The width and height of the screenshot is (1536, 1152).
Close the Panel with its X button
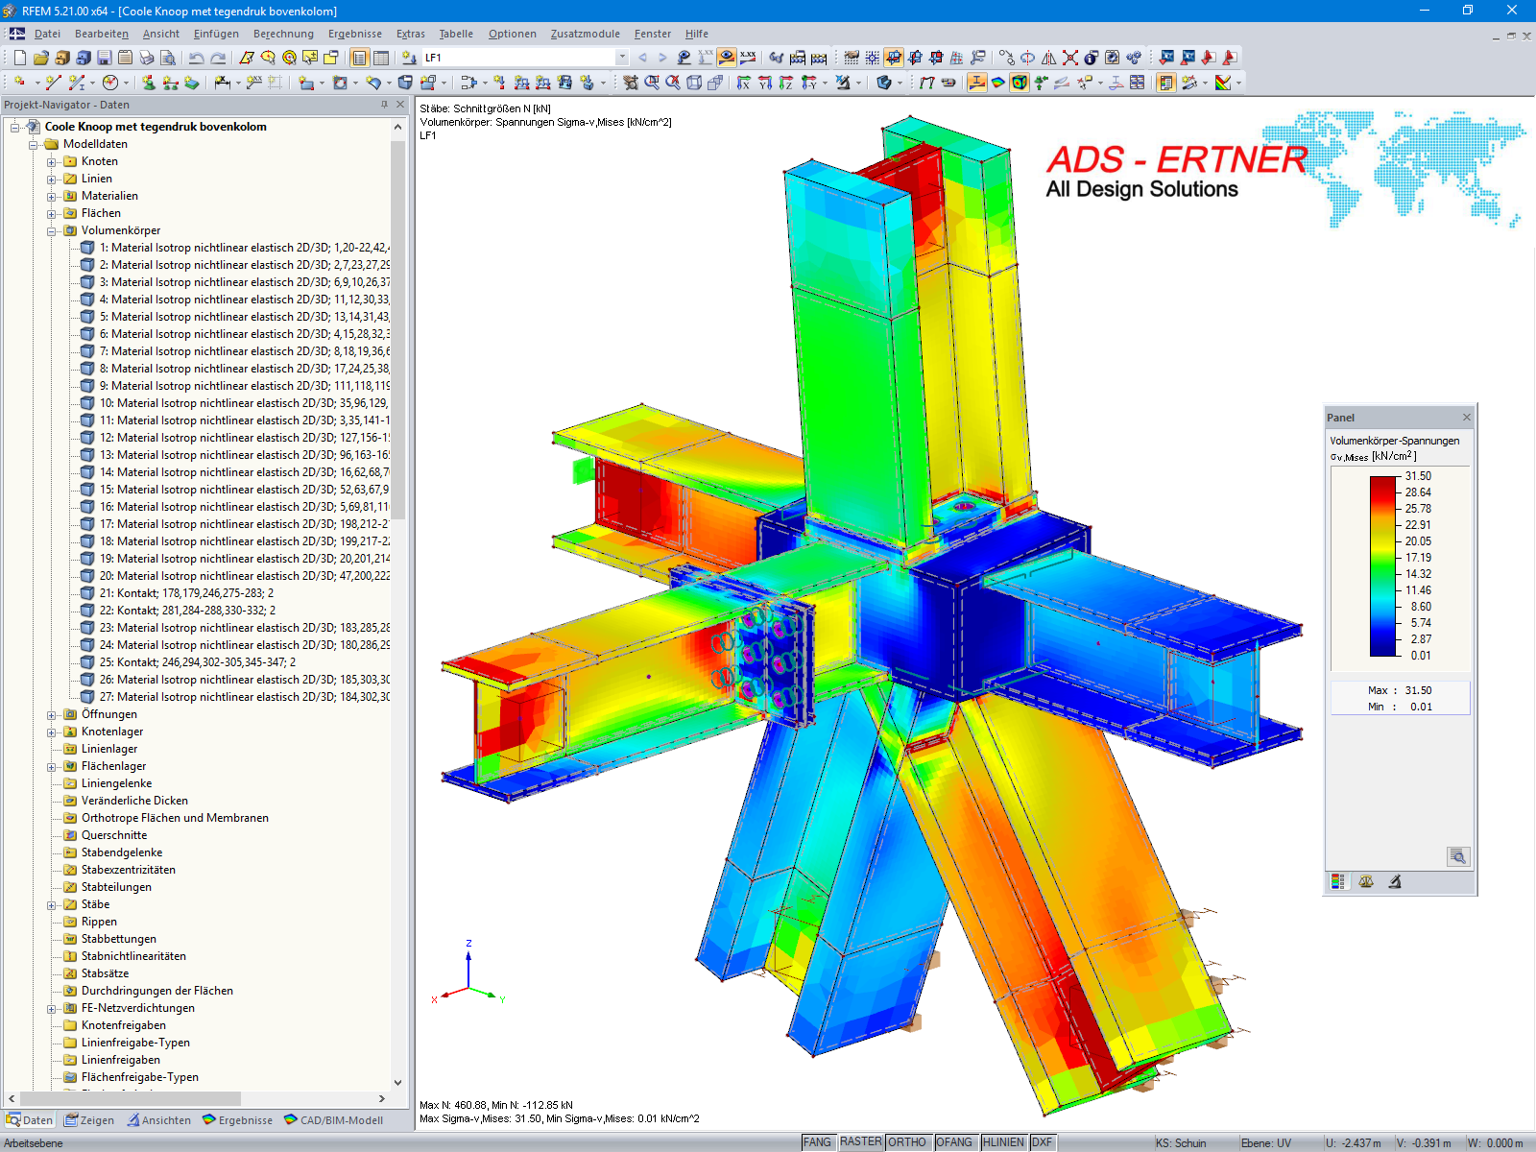pyautogui.click(x=1466, y=417)
